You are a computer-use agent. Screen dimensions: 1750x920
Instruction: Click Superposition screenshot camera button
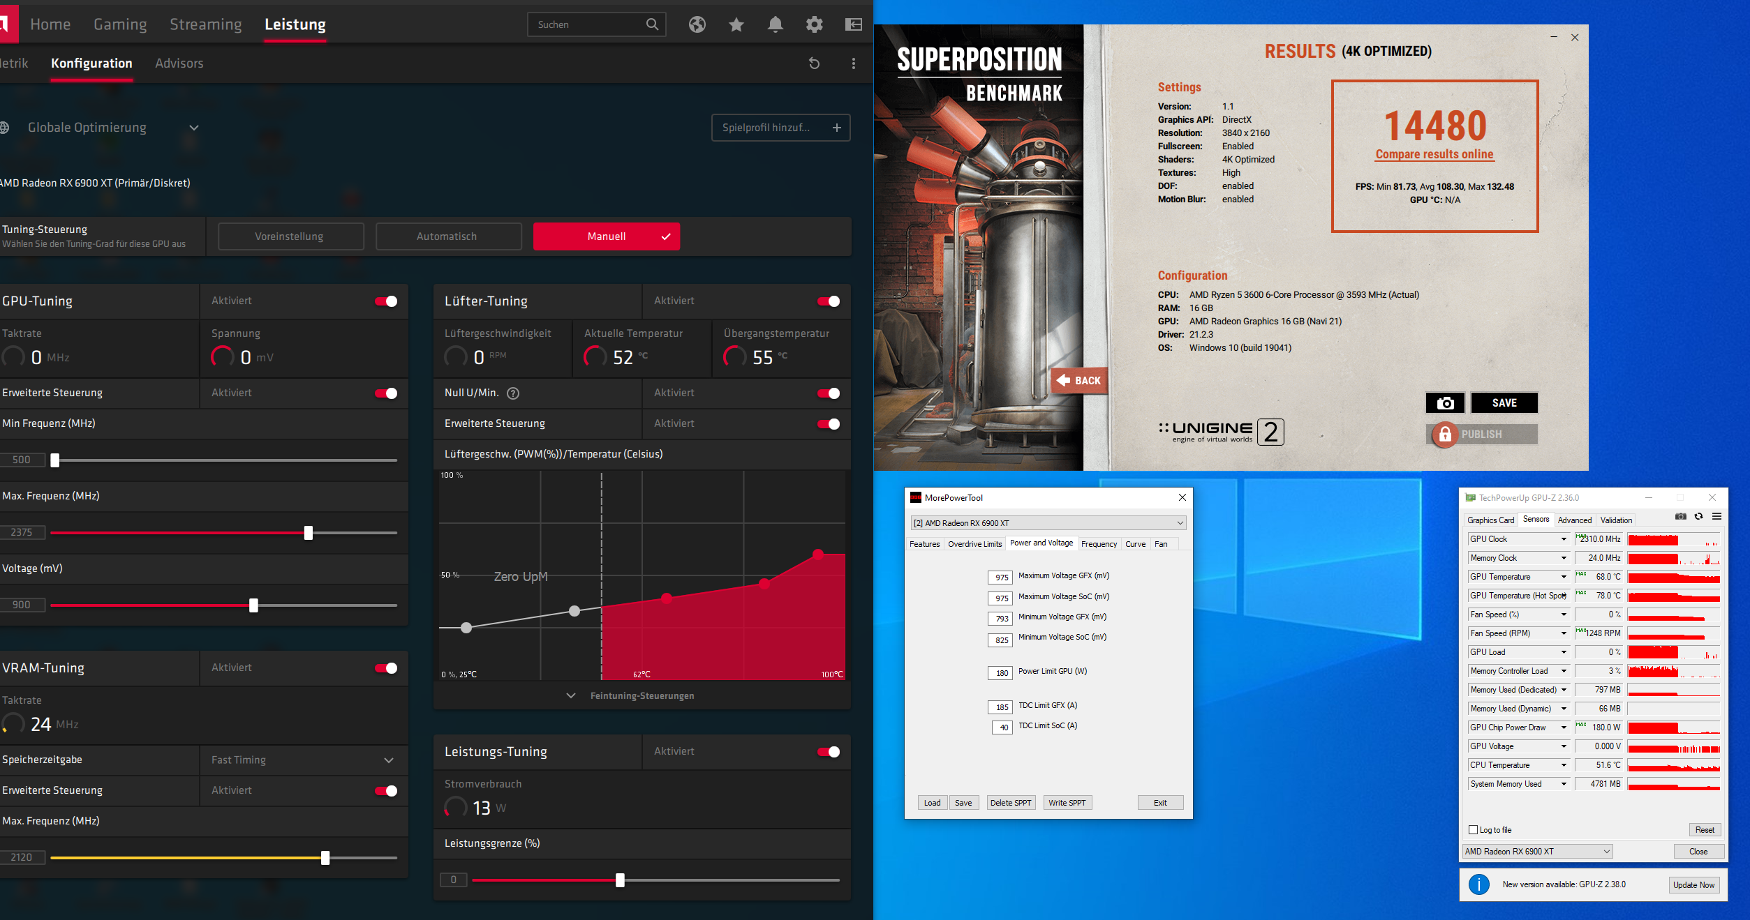1444,402
